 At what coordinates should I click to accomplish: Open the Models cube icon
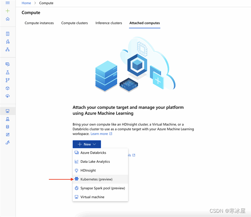point(8,88)
